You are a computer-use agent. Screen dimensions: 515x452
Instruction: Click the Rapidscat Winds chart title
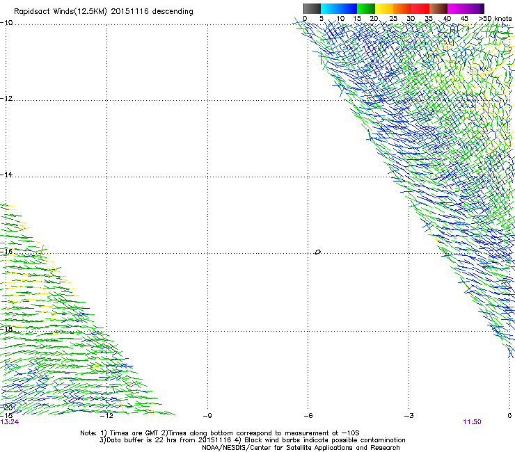(104, 12)
